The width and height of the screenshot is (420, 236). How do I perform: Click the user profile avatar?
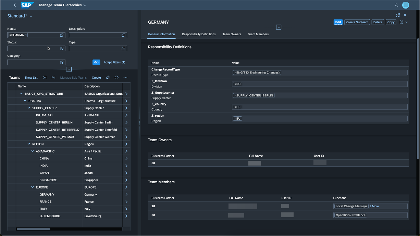(x=406, y=5)
